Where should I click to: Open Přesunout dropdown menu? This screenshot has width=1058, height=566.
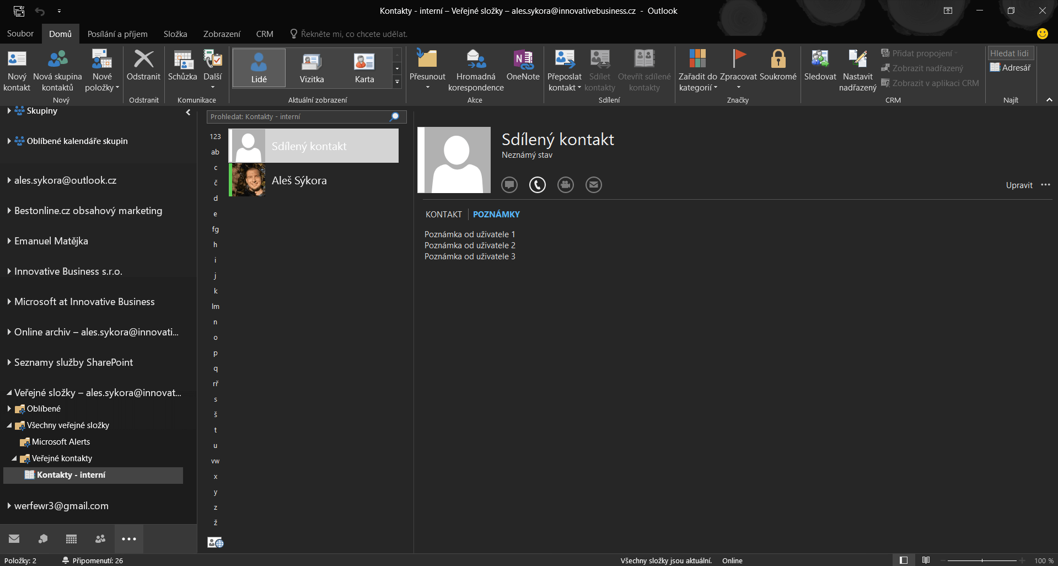[x=427, y=71]
